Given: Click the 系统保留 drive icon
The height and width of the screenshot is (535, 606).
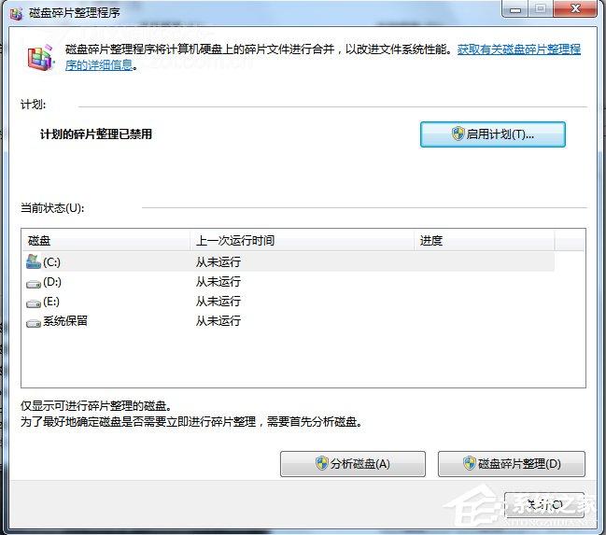Looking at the screenshot, I should 34,323.
